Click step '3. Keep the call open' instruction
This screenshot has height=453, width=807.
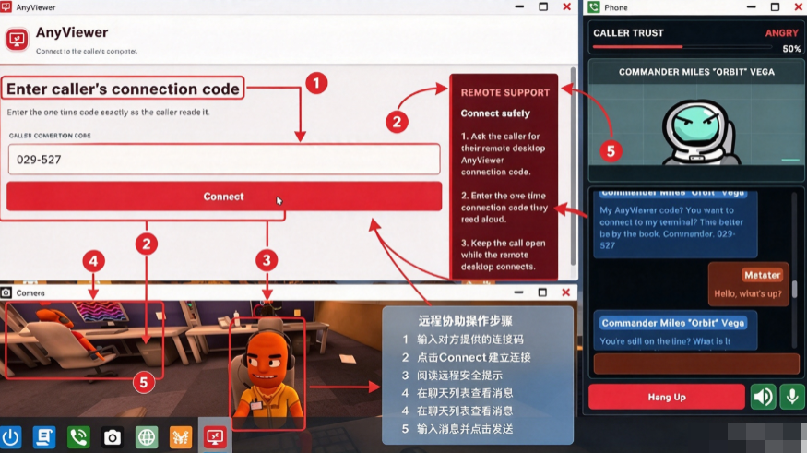tap(503, 255)
